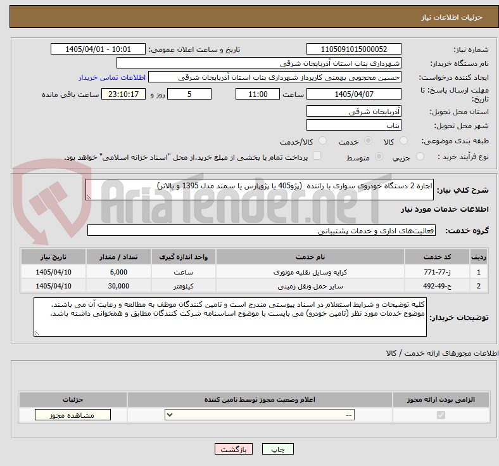The width and height of the screenshot is (499, 466).
Task: Toggle the mandatory license checkbox
Action: tap(441, 415)
